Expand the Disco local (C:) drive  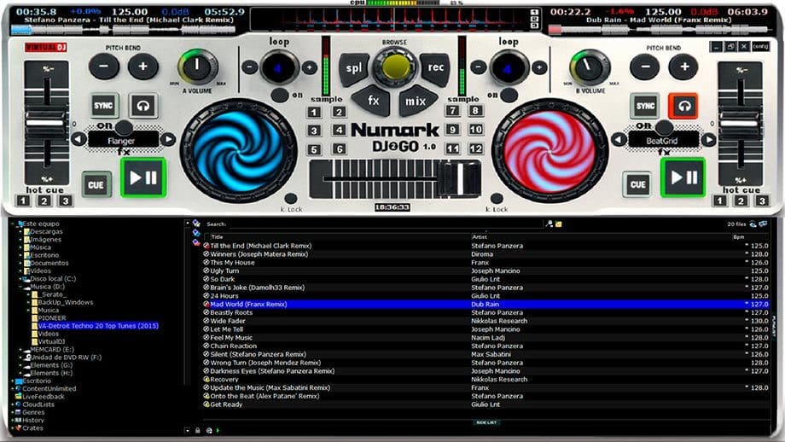coord(20,279)
